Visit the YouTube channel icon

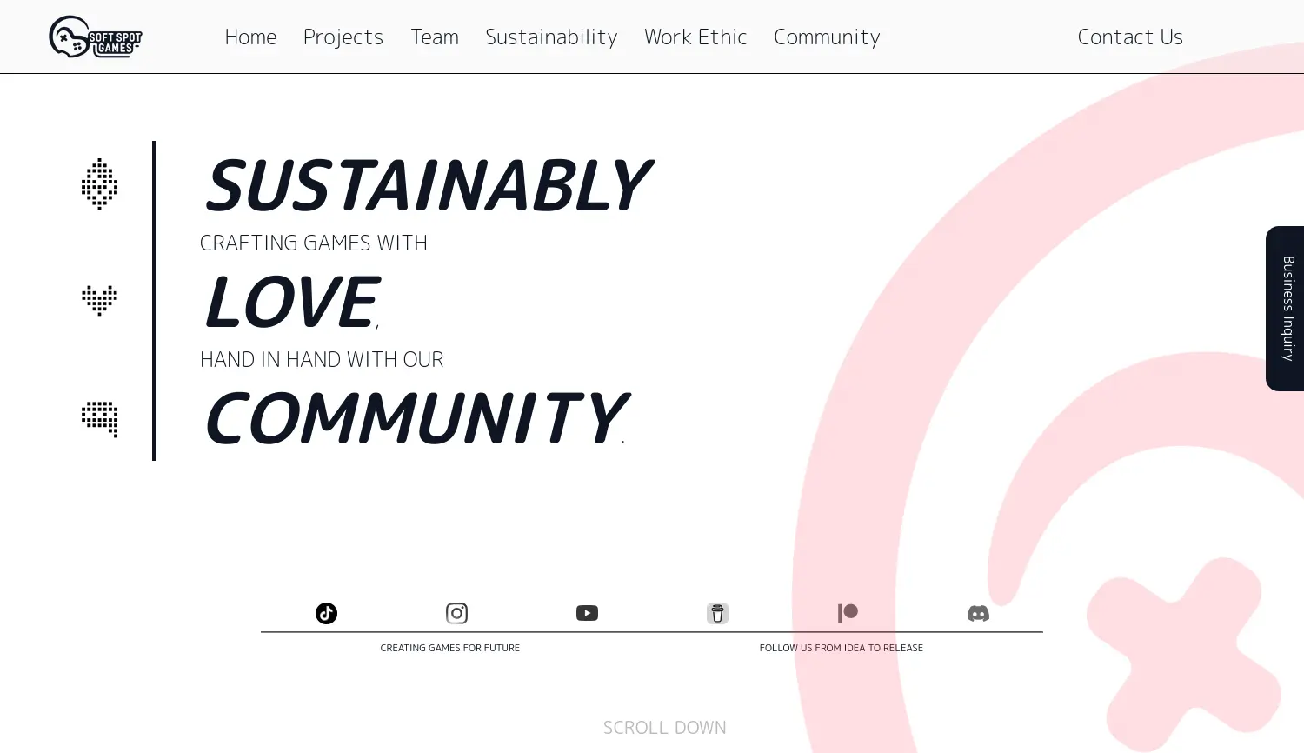(x=587, y=613)
